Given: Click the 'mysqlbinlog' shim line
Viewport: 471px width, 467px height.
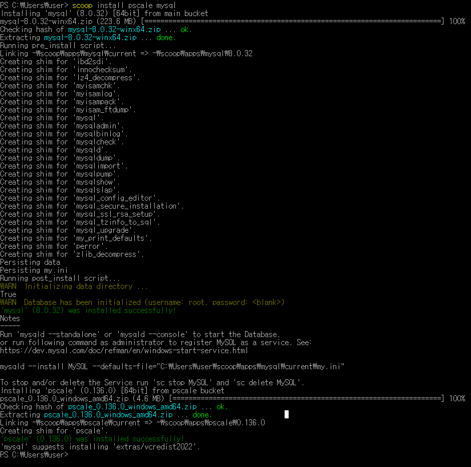Looking at the screenshot, I should tap(64, 134).
